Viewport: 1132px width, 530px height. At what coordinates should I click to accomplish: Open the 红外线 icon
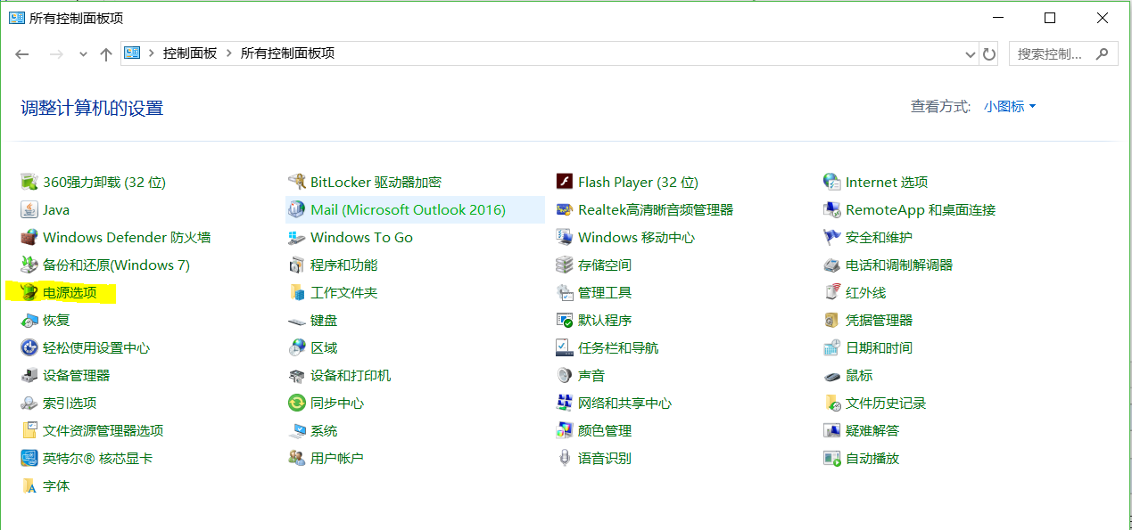click(x=831, y=292)
